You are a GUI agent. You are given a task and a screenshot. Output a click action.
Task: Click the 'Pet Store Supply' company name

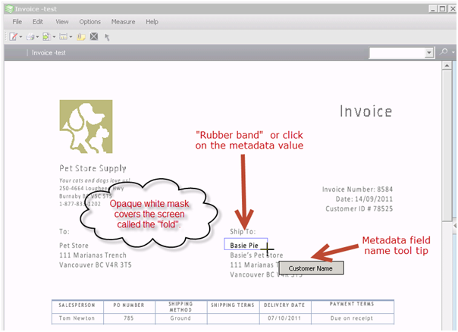[93, 168]
